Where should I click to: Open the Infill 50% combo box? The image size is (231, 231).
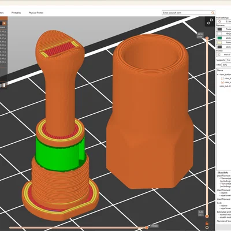point(226,65)
